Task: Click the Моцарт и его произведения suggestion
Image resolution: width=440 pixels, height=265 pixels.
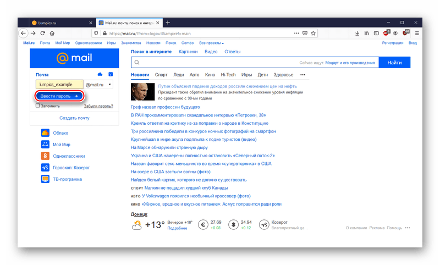Action: pyautogui.click(x=350, y=63)
